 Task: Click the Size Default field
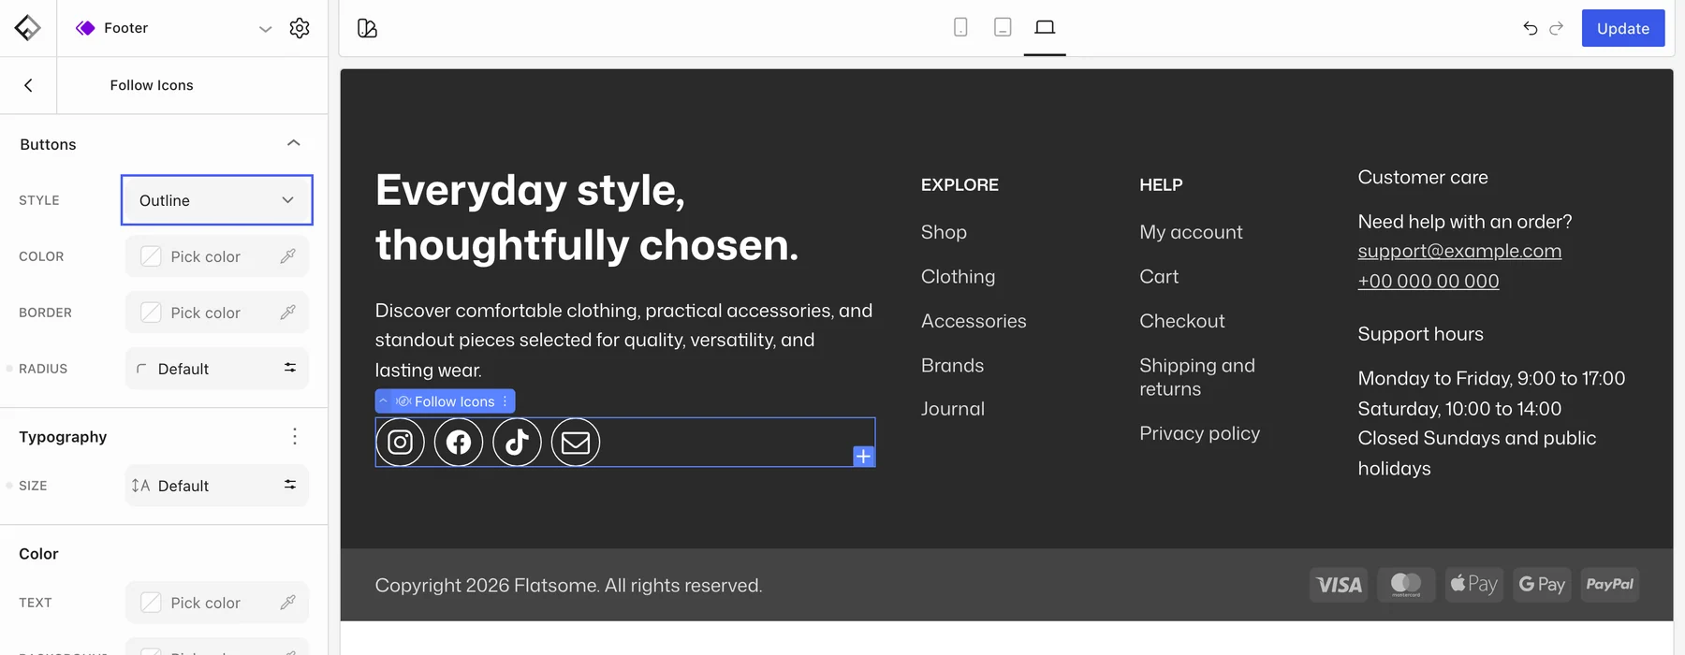pyautogui.click(x=217, y=486)
